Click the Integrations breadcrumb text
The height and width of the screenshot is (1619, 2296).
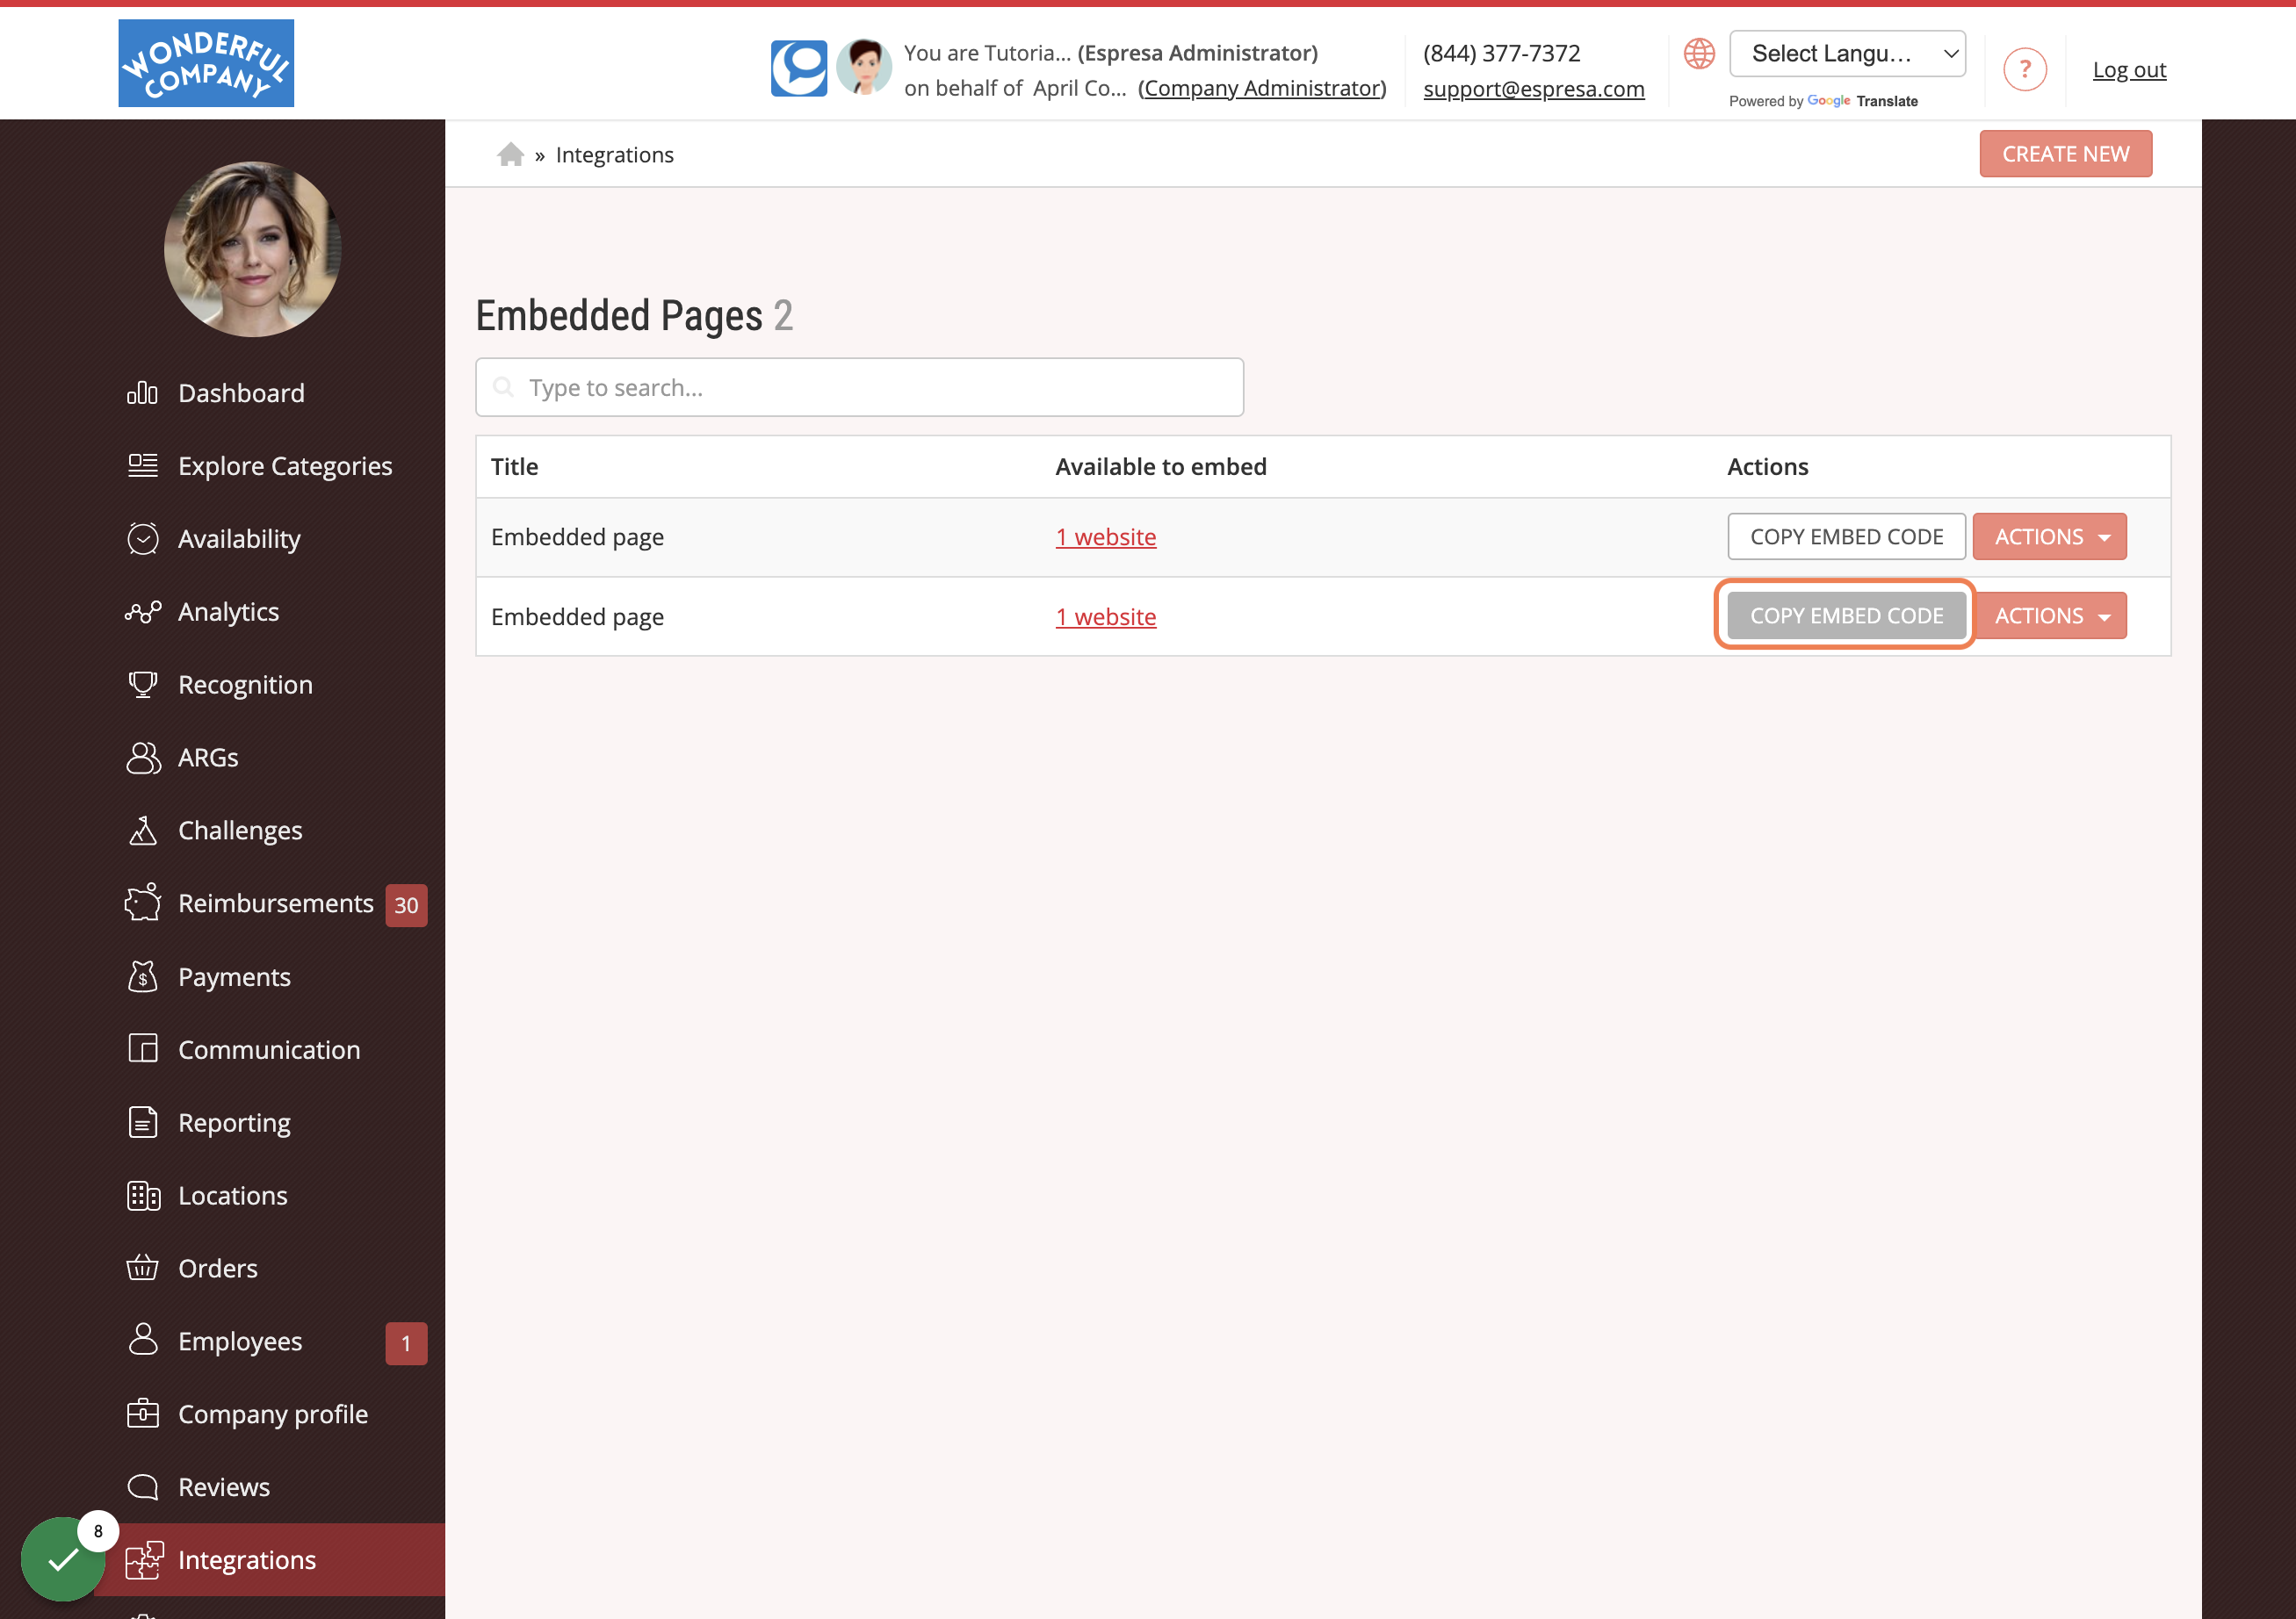[x=614, y=155]
